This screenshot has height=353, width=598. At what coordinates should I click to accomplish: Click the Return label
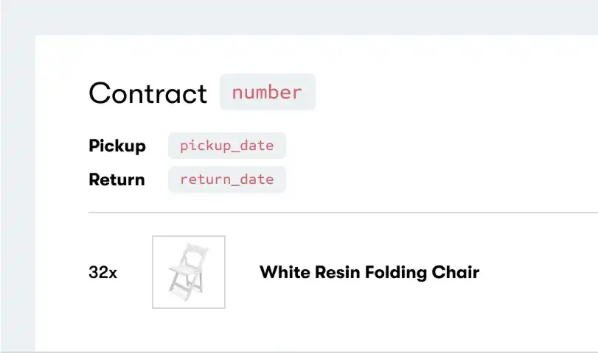tap(117, 179)
